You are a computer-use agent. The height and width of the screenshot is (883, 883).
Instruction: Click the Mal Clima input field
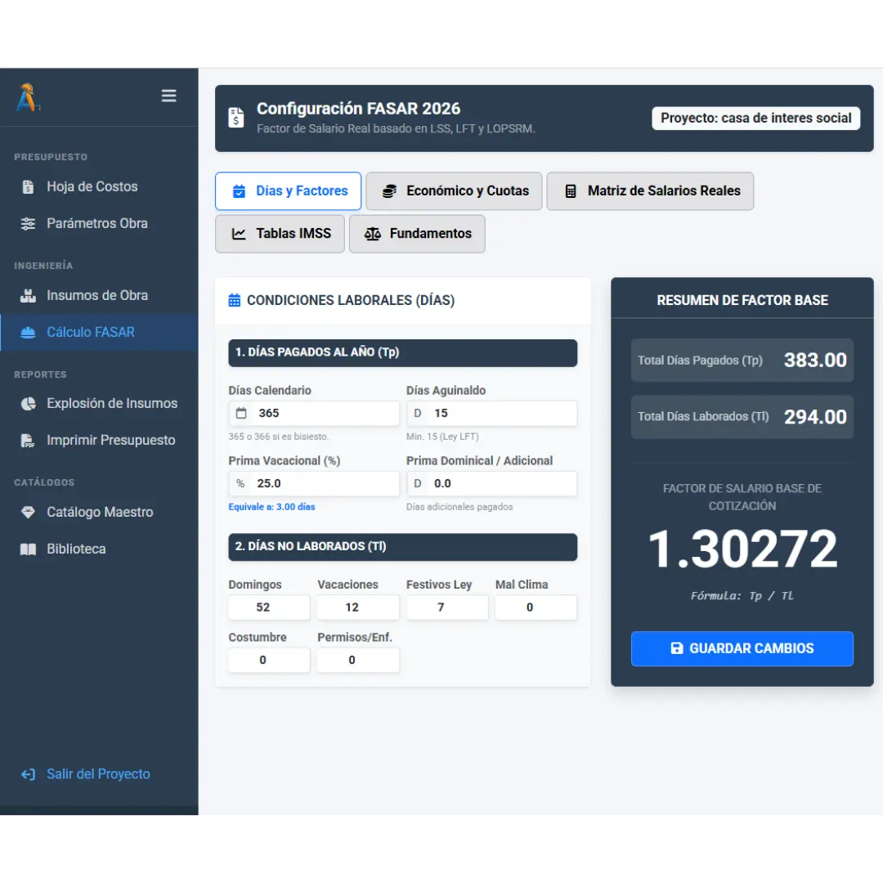[x=536, y=607]
